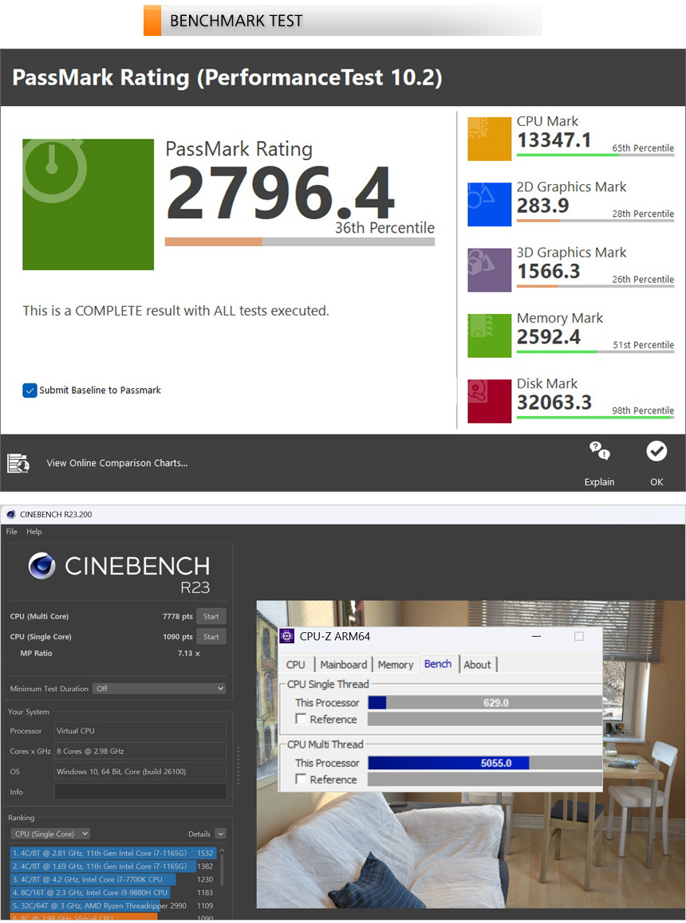Click the CPU Single Thread 629.0 bar
This screenshot has width=686, height=923.
(x=484, y=703)
